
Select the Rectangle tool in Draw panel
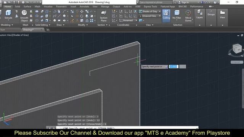point(59,20)
